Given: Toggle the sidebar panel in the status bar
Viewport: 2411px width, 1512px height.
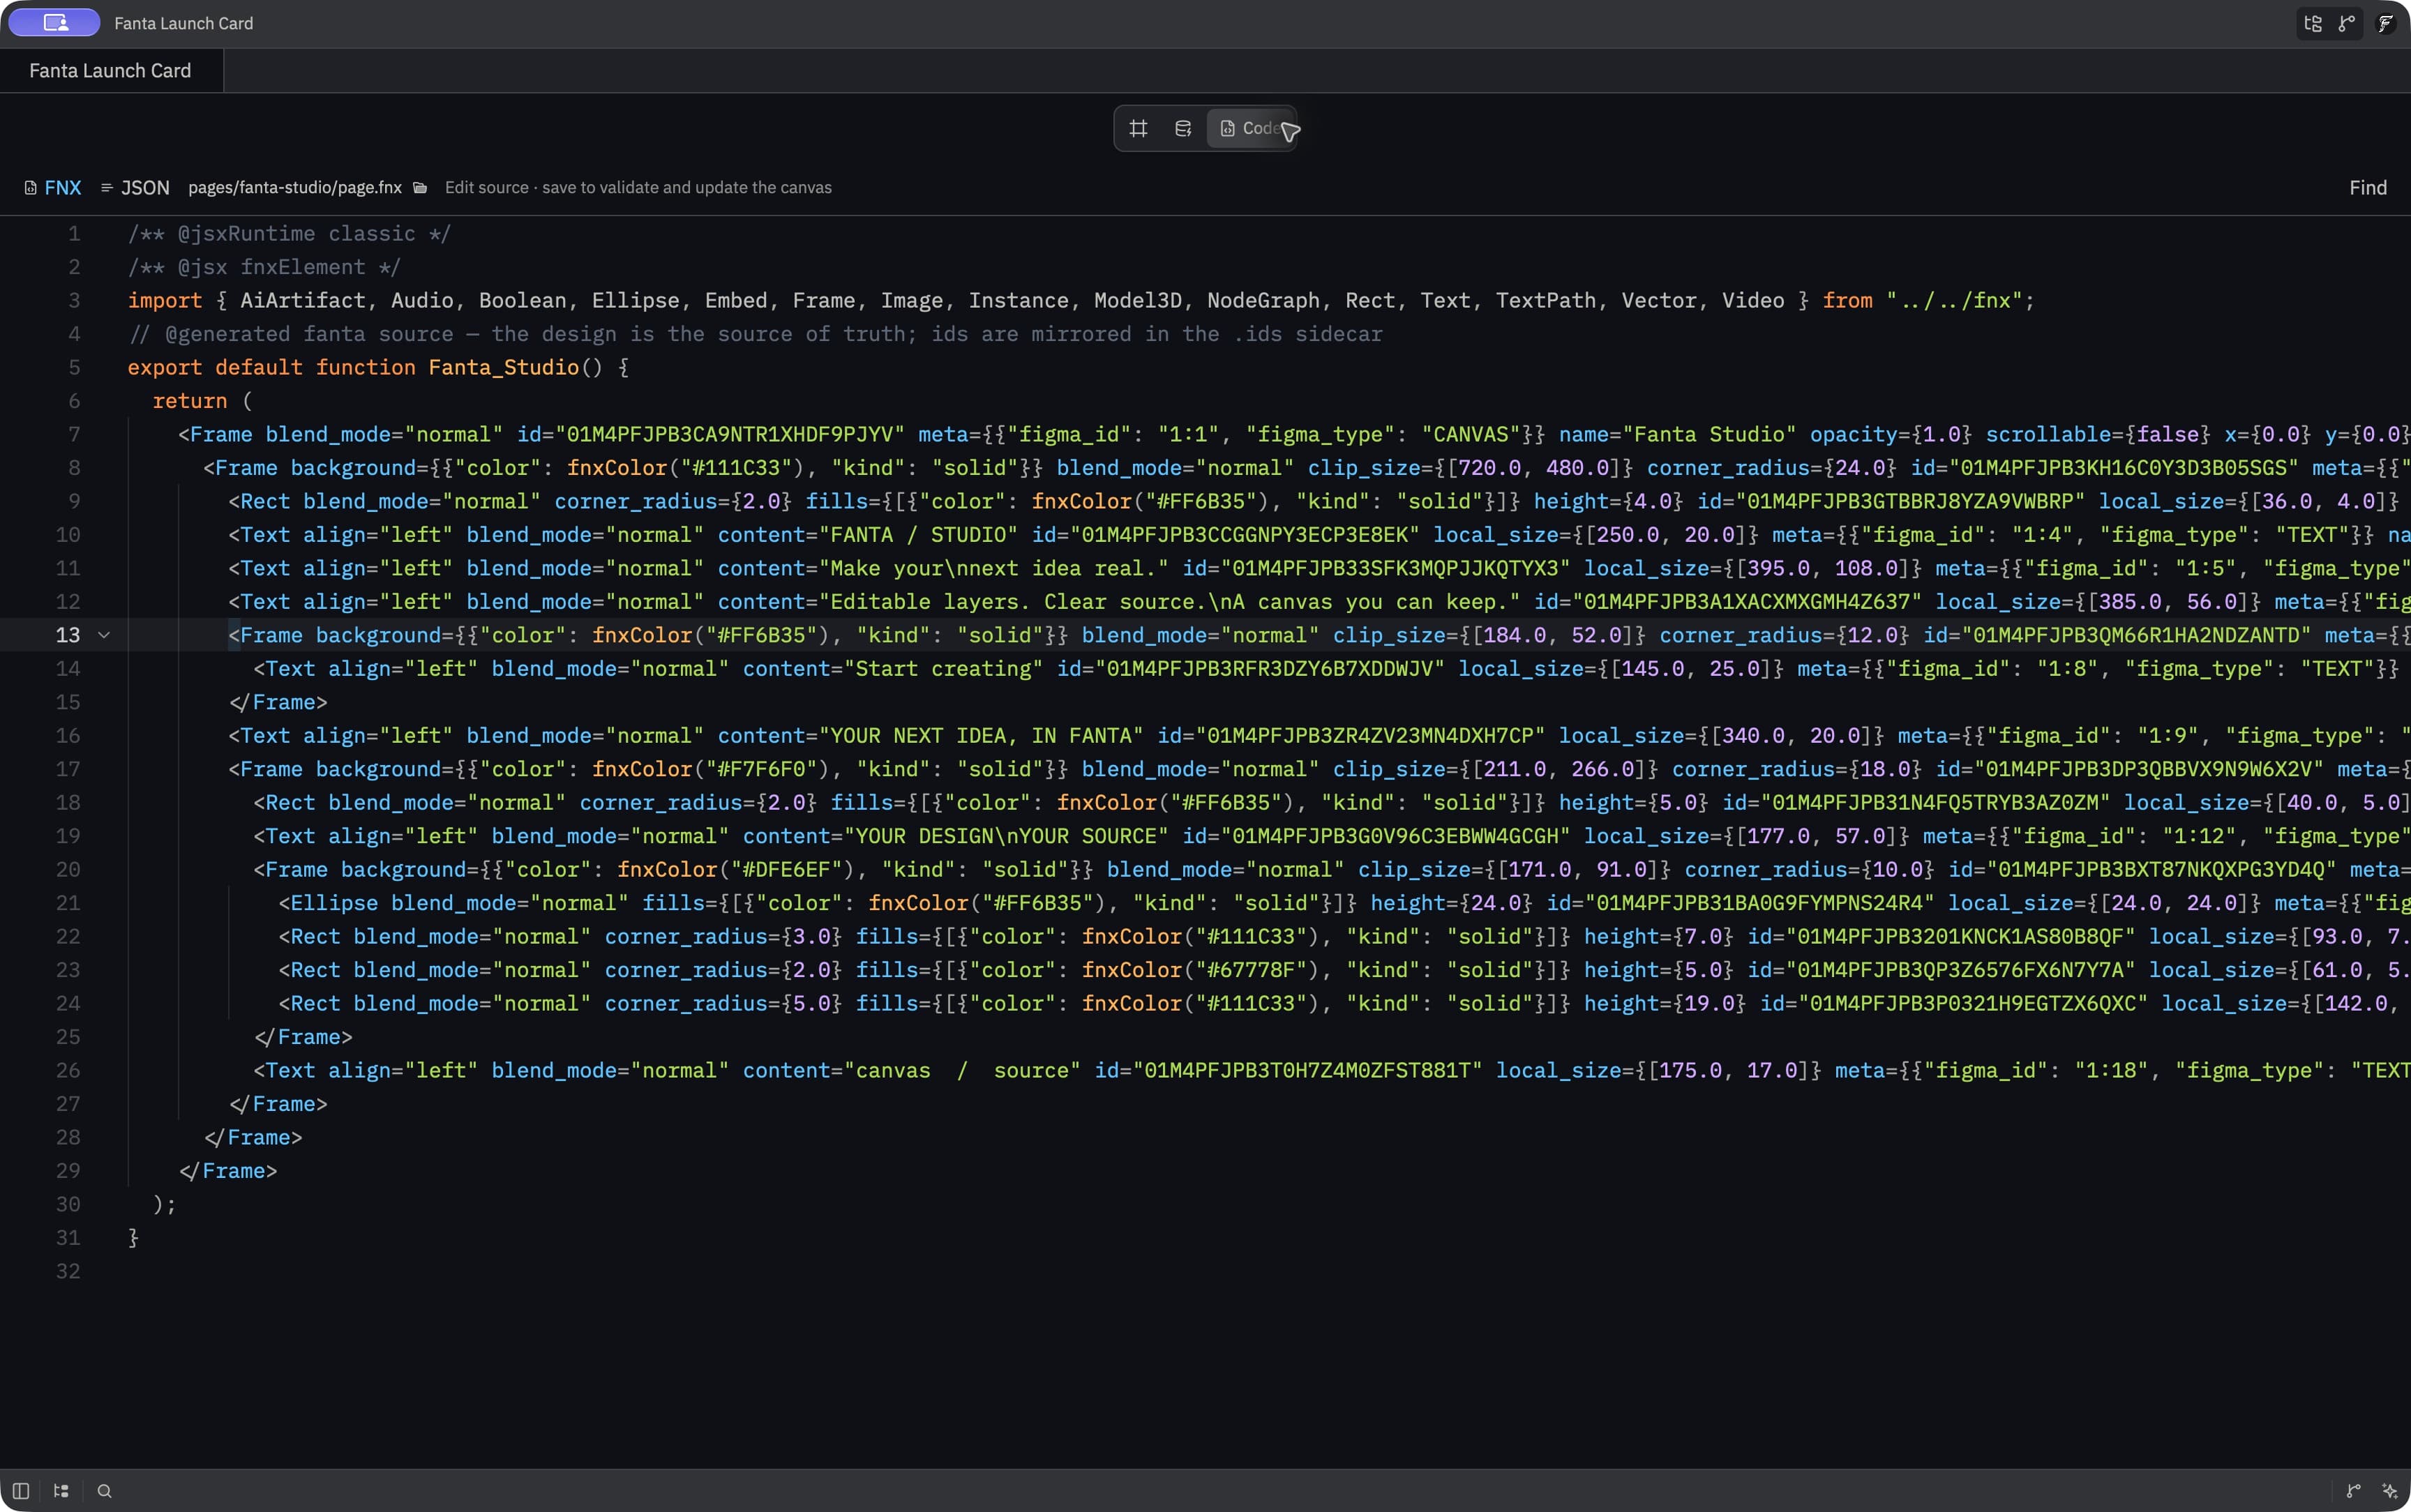Looking at the screenshot, I should [x=20, y=1491].
